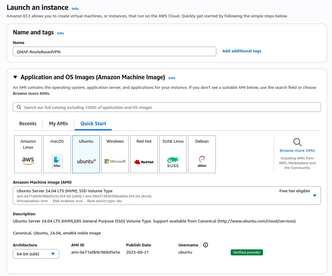Viewport: 332px width, 276px height.
Task: Open Info link next to Launch an instance
Action: [75, 9]
